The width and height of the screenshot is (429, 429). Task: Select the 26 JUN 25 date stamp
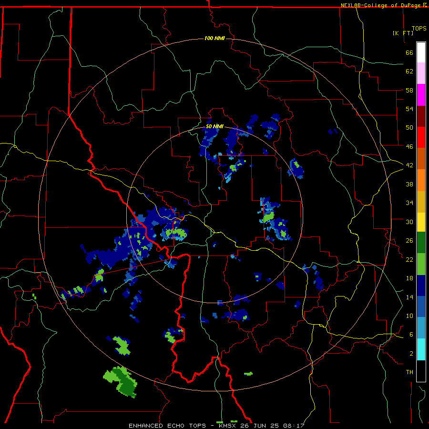260,426
